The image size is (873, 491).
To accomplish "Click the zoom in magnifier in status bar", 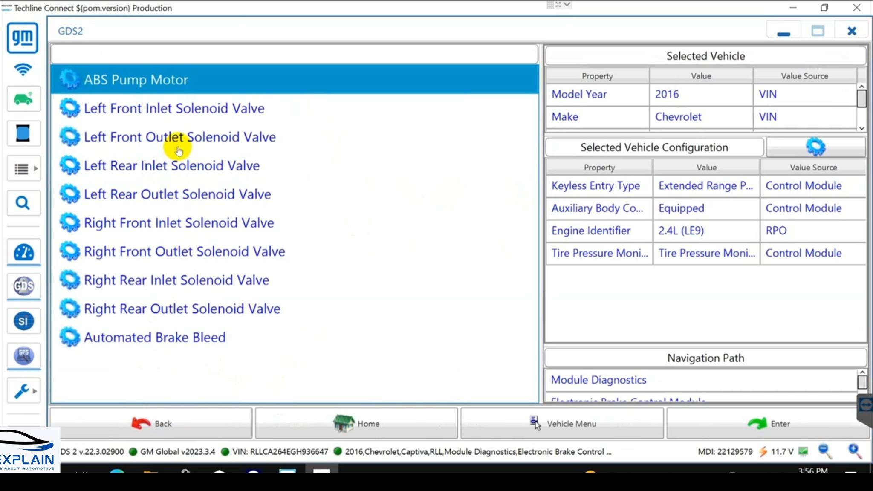I will coord(855,451).
